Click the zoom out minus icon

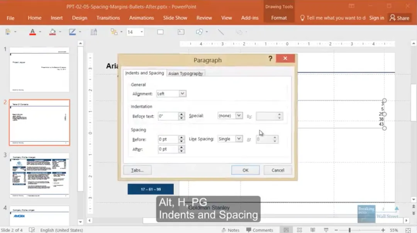336,230
